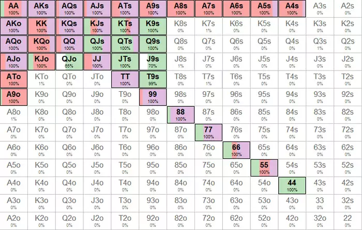Click the A2s hand cell

tap(348, 9)
